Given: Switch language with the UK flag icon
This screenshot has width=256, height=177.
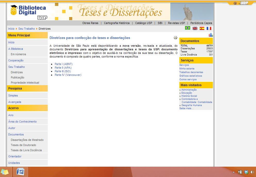Looking at the screenshot, I should (195, 28).
